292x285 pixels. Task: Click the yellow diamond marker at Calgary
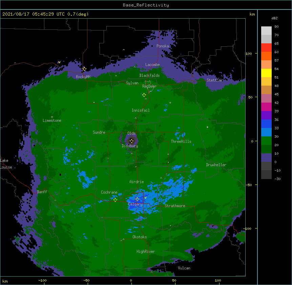click(x=137, y=199)
